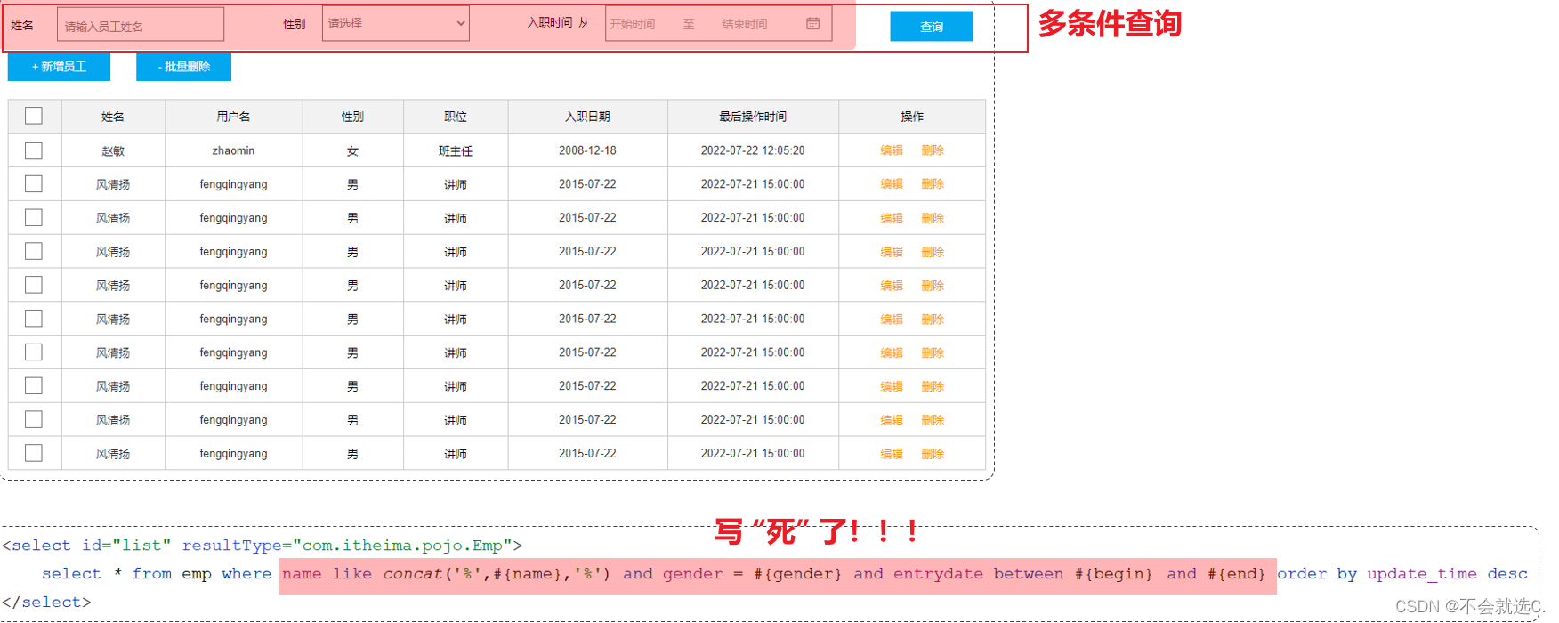The height and width of the screenshot is (623, 1559).
Task: Click the id="list" attribute in code
Action: click(126, 546)
